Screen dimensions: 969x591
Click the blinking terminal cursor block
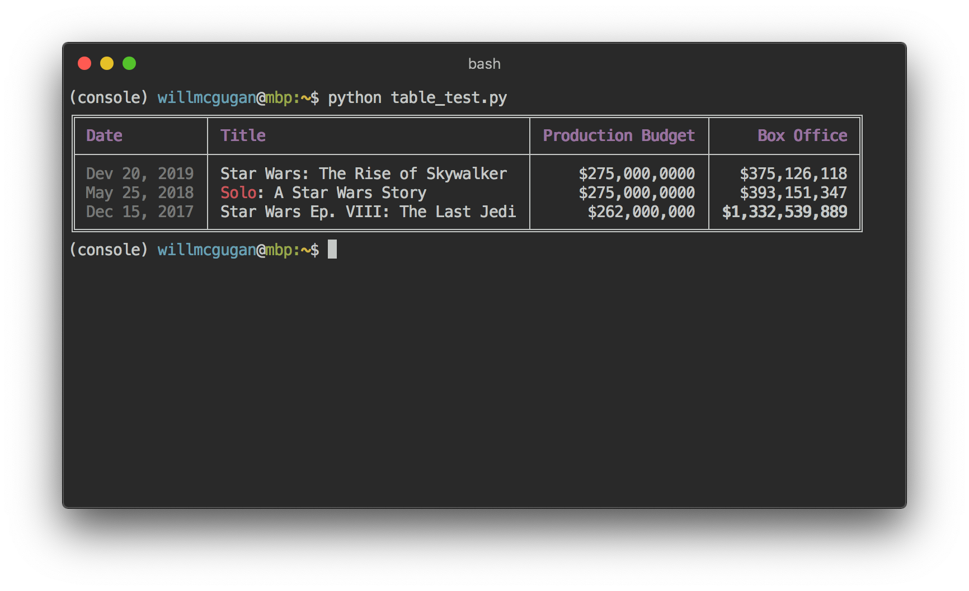click(x=332, y=250)
